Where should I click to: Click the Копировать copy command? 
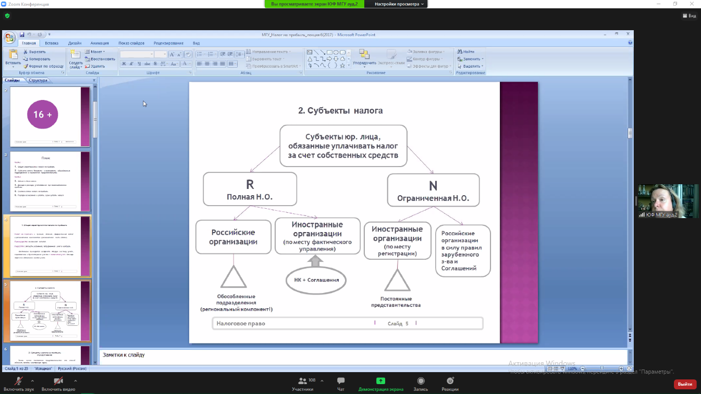[36, 59]
